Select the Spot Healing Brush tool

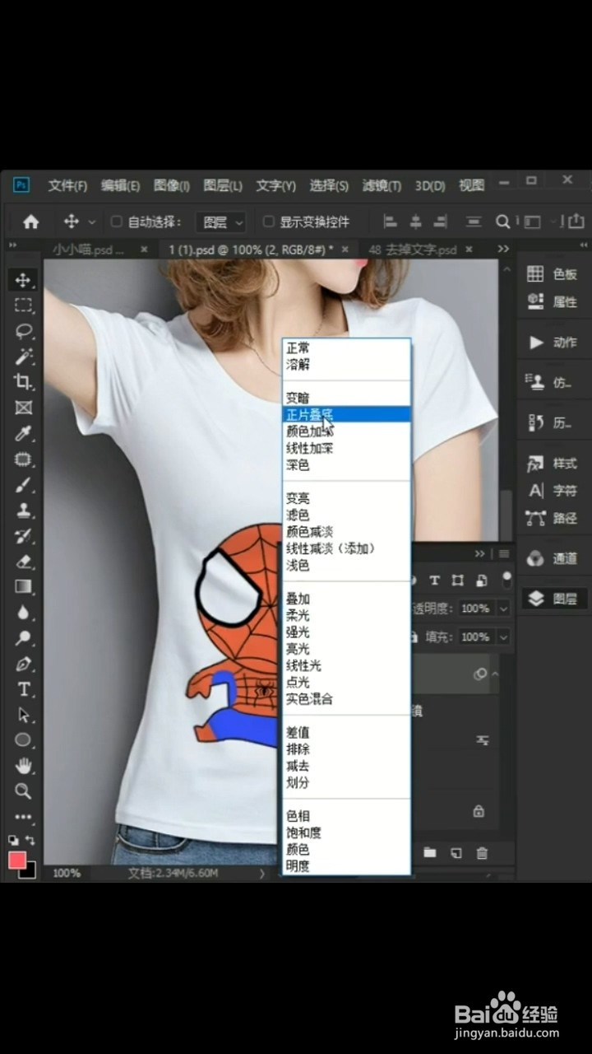(23, 459)
